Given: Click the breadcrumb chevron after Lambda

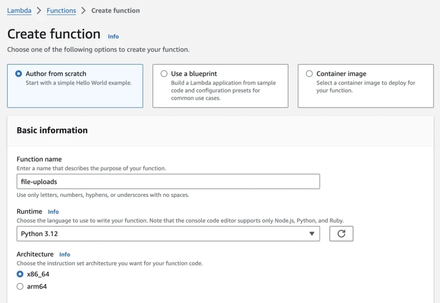Looking at the screenshot, I should [39, 10].
